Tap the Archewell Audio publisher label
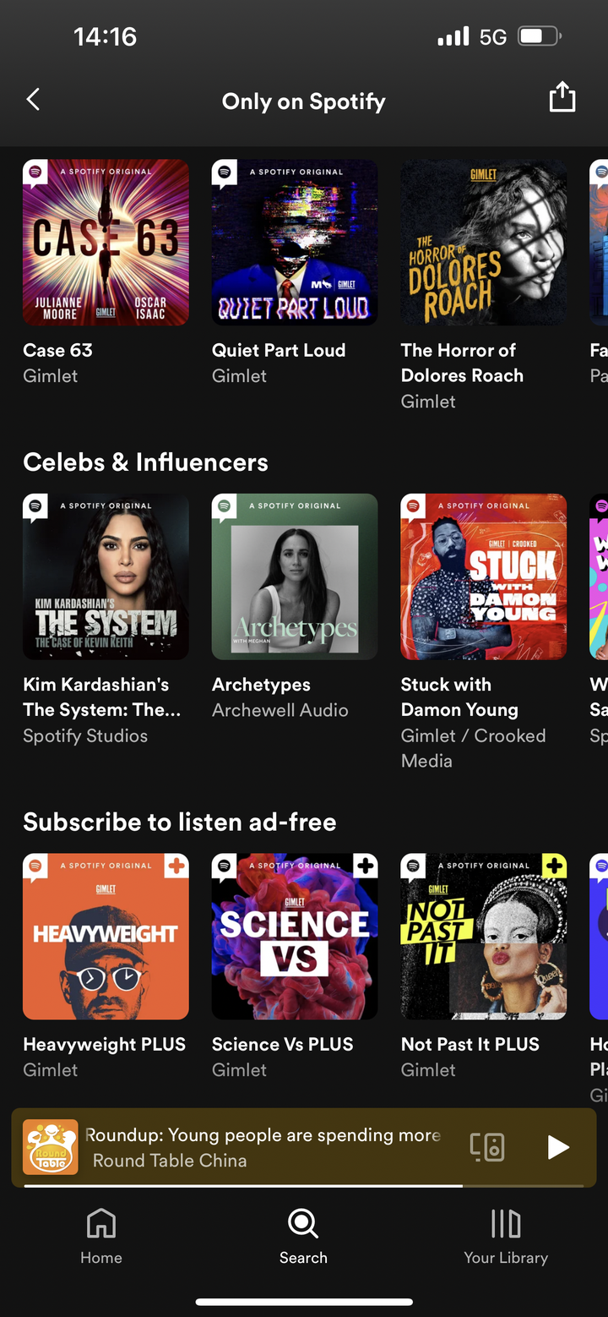Screen dimensions: 608x1317 pos(280,710)
